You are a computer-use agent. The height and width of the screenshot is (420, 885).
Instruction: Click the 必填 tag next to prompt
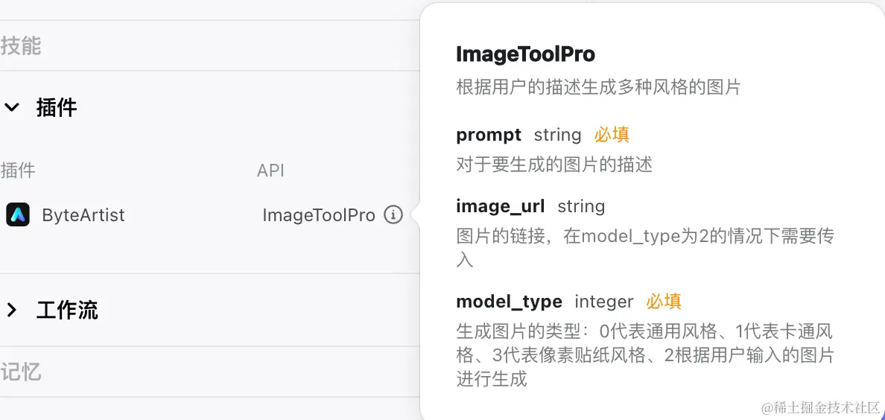(612, 135)
